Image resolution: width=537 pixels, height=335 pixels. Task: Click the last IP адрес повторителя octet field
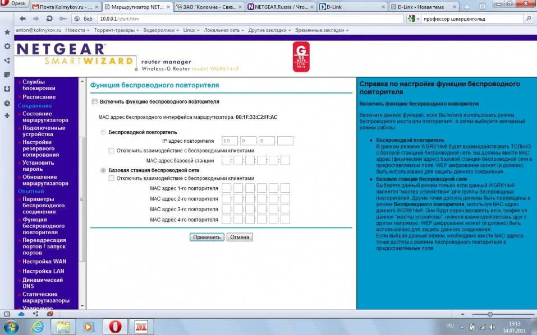coord(285,141)
